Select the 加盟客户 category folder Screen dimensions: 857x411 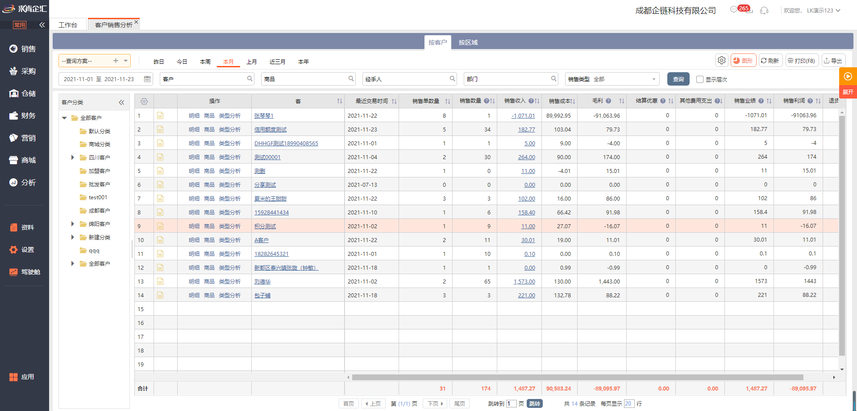click(95, 171)
